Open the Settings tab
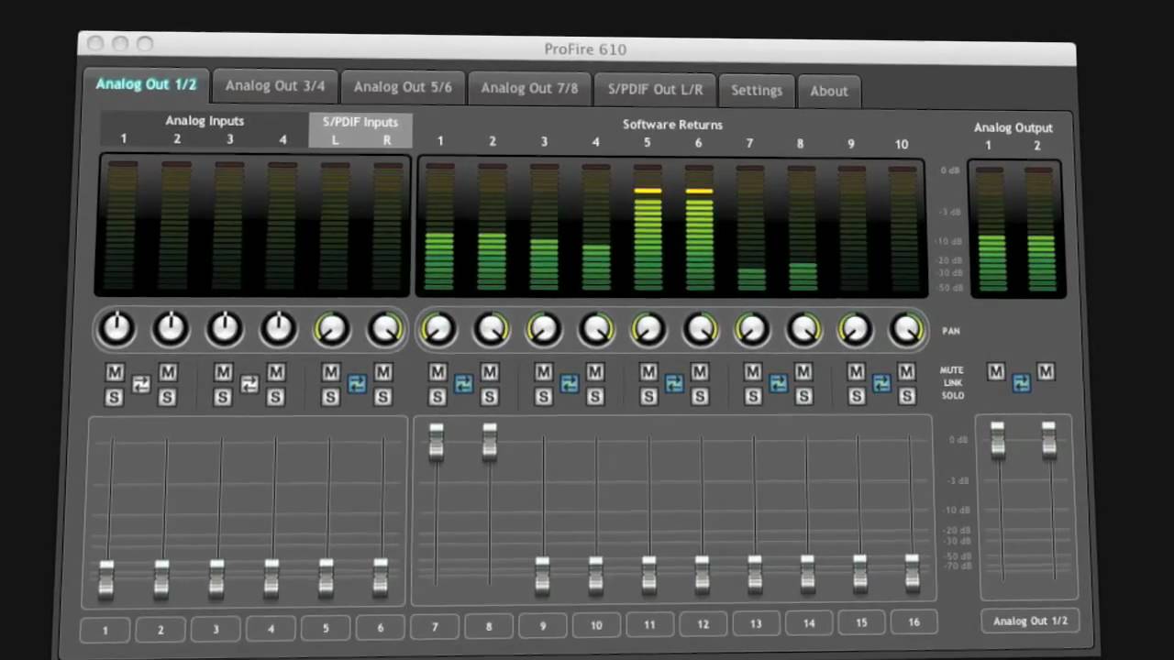The image size is (1174, 660). click(757, 91)
